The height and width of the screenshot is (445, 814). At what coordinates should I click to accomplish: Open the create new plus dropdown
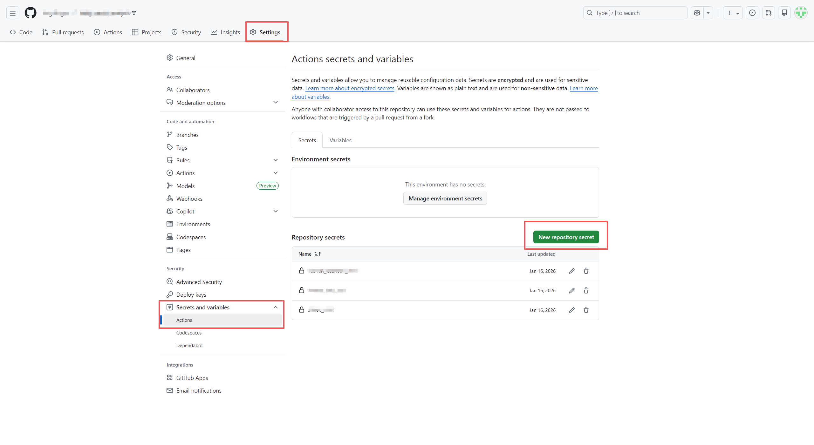click(x=733, y=13)
